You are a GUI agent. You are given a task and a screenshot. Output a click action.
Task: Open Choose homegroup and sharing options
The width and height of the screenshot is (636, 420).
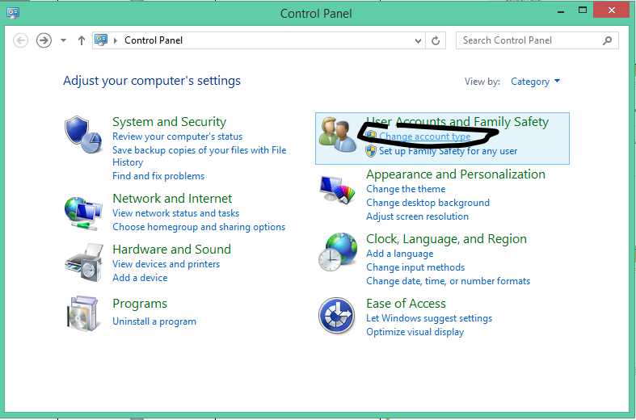pos(199,227)
